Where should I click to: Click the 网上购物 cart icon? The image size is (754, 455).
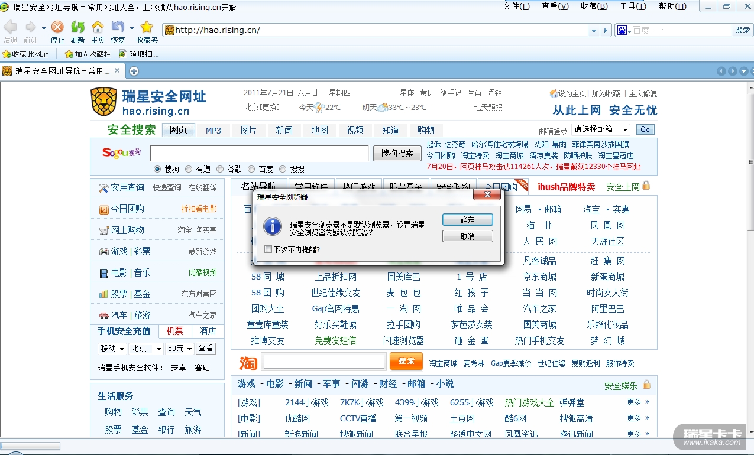[x=103, y=230]
